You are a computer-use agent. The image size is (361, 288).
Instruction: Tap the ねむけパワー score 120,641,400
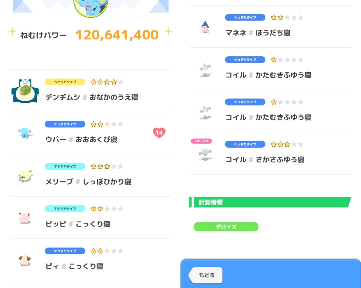tap(117, 35)
